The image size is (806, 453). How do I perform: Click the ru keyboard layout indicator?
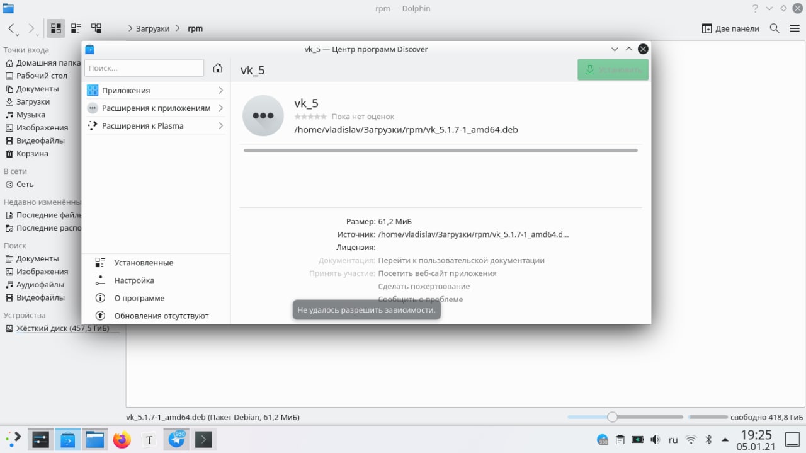pyautogui.click(x=673, y=440)
